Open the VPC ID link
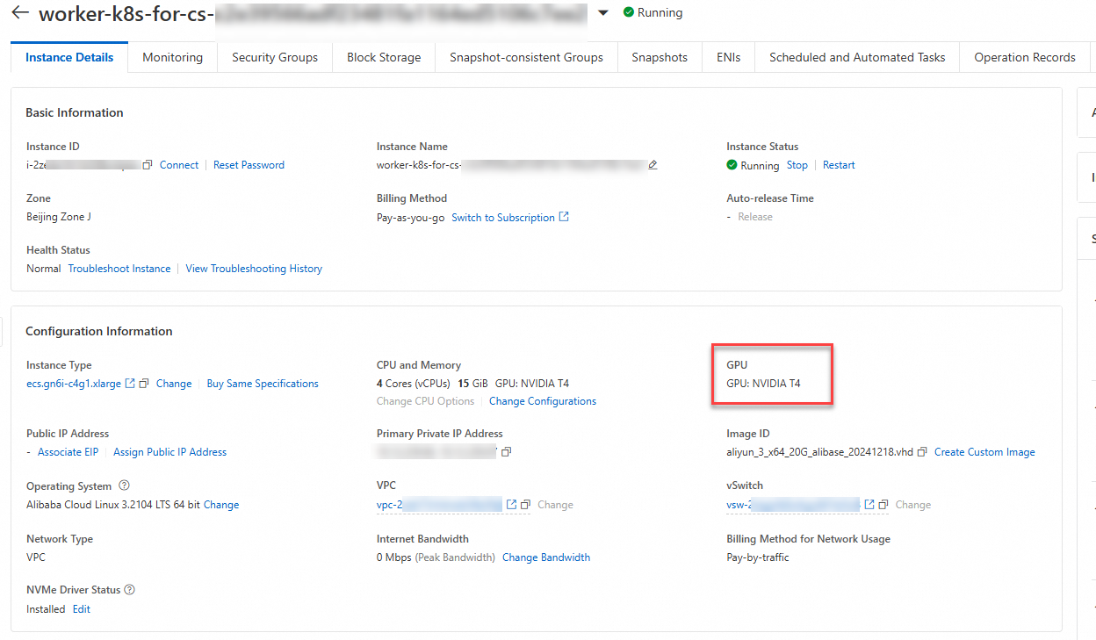This screenshot has width=1096, height=640. tap(439, 505)
